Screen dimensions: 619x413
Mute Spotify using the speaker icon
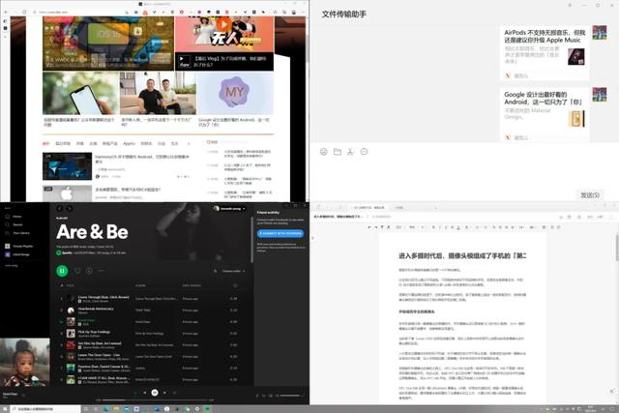(x=277, y=396)
